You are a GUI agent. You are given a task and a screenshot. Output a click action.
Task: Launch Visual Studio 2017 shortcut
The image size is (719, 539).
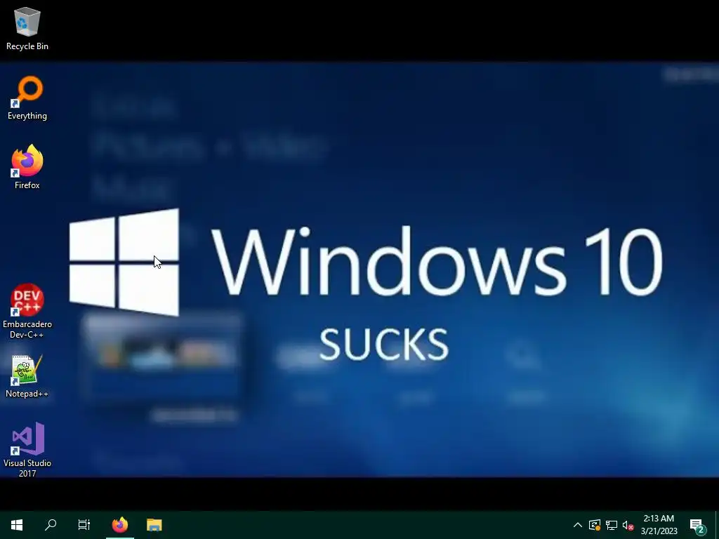tap(27, 450)
